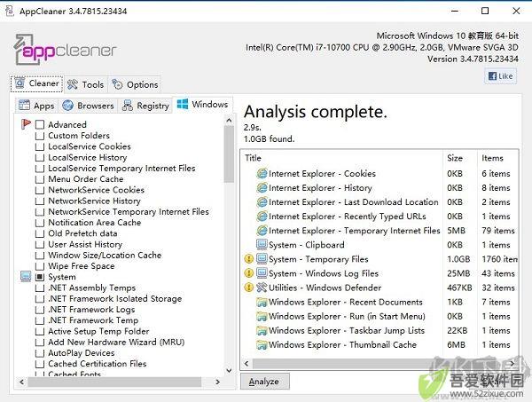Click the Windows Defender tools icon
The width and height of the screenshot is (532, 402).
coord(262,288)
